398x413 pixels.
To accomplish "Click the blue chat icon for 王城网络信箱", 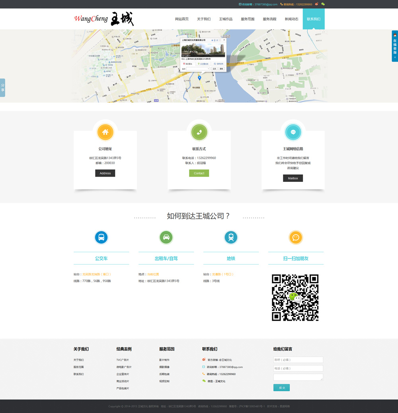I will [293, 132].
